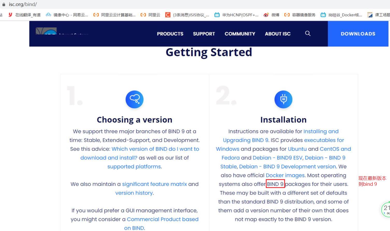Click the blue plug icon above Installation
The height and width of the screenshot is (231, 390).
[283, 99]
